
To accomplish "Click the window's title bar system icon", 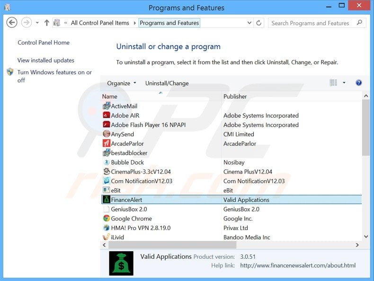I will [x=7, y=8].
